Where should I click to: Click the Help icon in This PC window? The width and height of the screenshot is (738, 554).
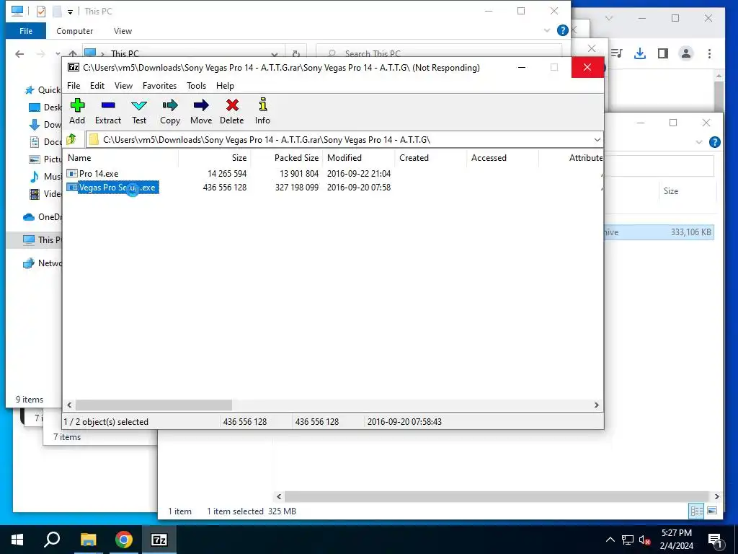[x=562, y=30]
